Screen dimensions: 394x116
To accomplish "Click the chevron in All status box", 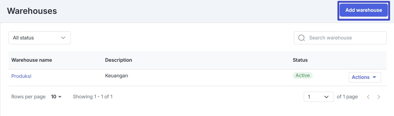I will 63,38.
